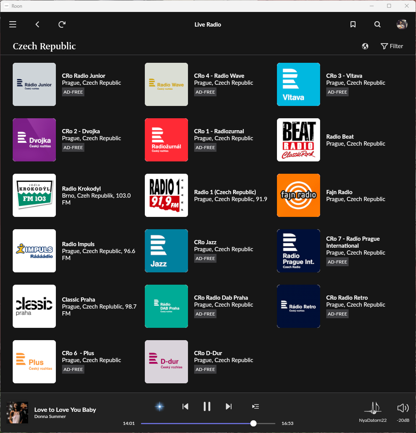Pause the current playback

tap(207, 406)
